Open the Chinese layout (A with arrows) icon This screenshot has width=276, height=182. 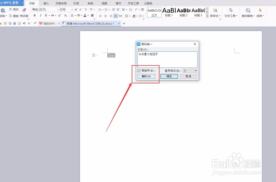coord(123,9)
